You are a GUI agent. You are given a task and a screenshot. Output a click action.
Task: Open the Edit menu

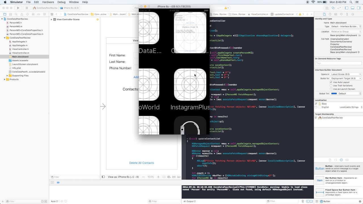[x=36, y=2]
